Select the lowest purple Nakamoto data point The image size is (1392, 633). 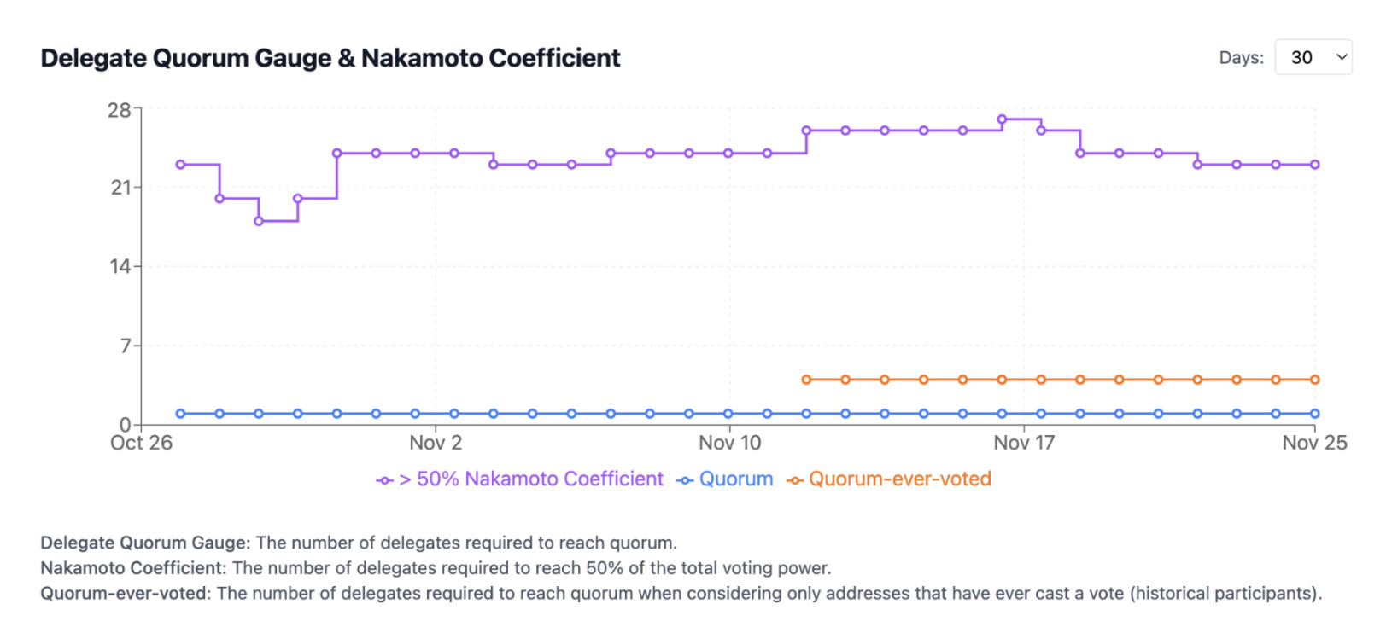pos(259,221)
